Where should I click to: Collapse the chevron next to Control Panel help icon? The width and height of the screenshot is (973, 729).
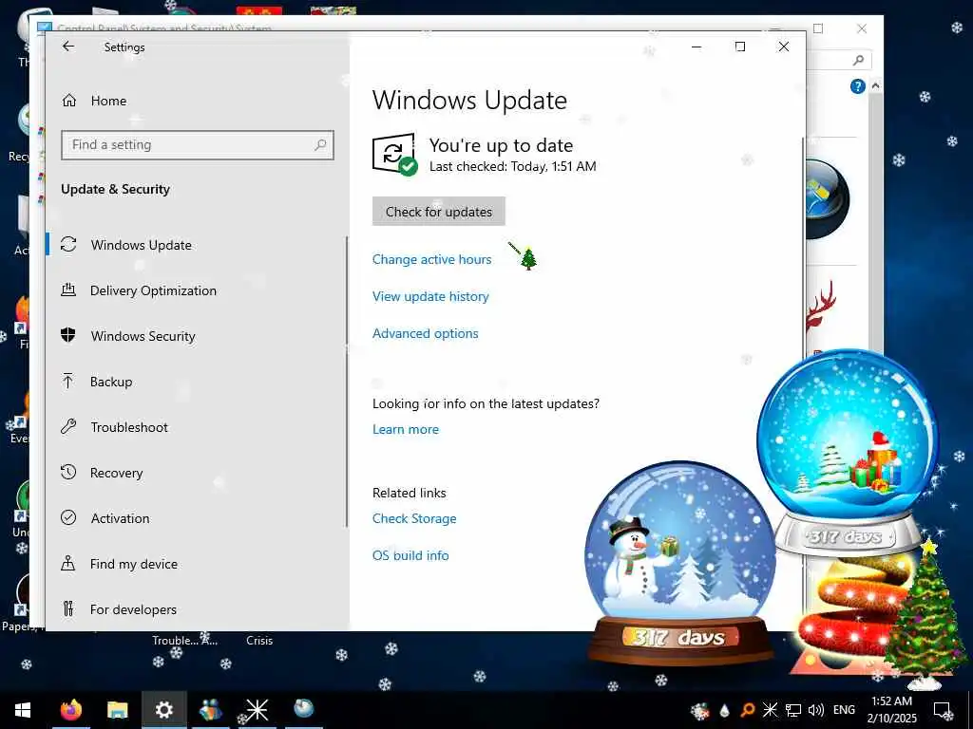tap(875, 85)
